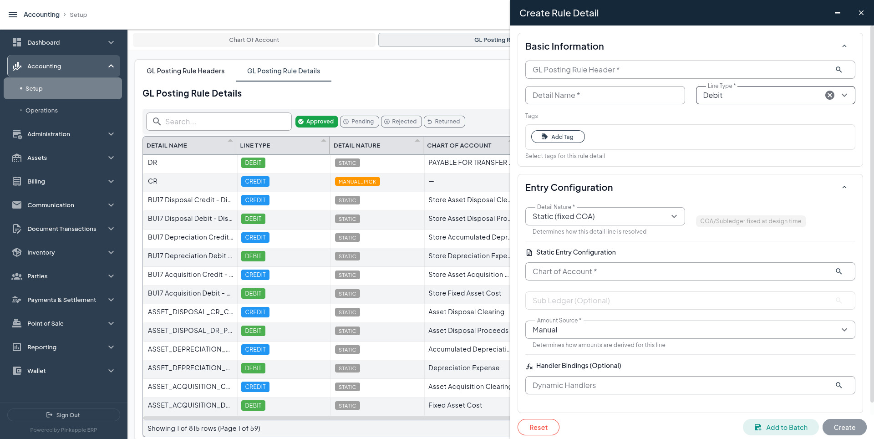Switch to GL Posting Rule Headers tab

point(185,71)
